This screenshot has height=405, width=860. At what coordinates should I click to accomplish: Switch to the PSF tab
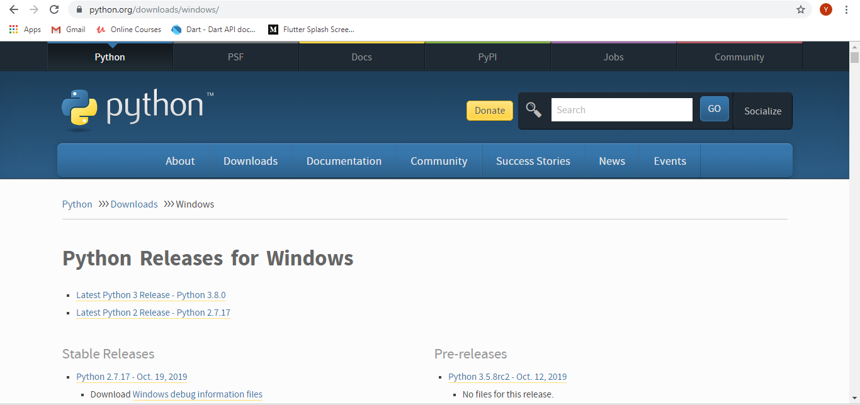(x=235, y=57)
